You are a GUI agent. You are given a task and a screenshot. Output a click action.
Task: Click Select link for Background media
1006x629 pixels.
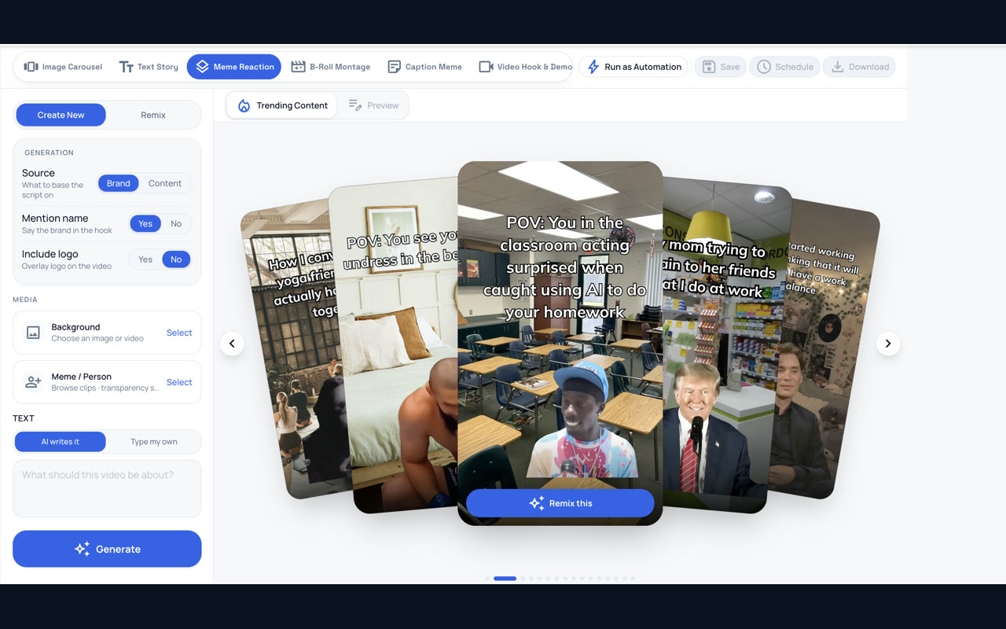click(179, 333)
